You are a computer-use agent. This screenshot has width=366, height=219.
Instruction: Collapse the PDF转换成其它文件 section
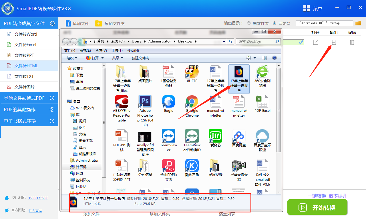[x=52, y=24]
